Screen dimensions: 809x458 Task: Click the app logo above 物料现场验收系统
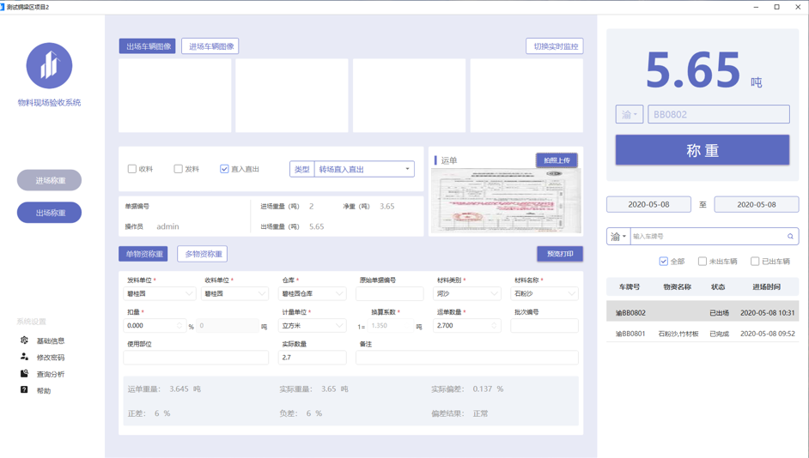[x=50, y=66]
